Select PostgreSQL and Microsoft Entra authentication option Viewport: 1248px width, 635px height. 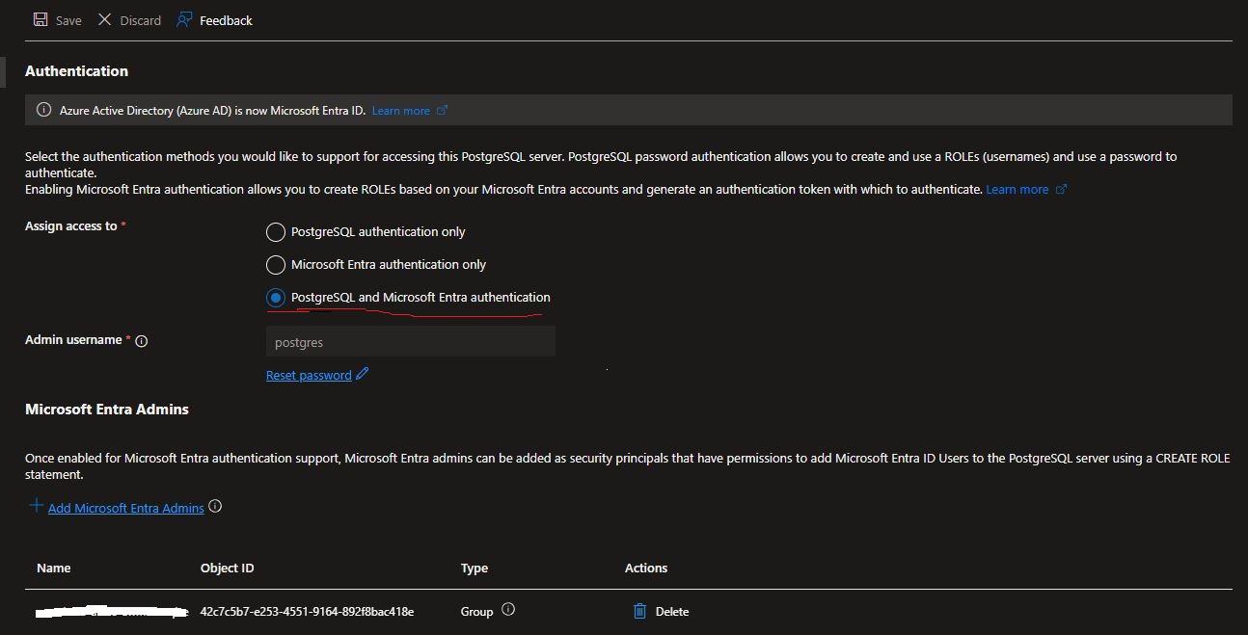click(x=276, y=297)
